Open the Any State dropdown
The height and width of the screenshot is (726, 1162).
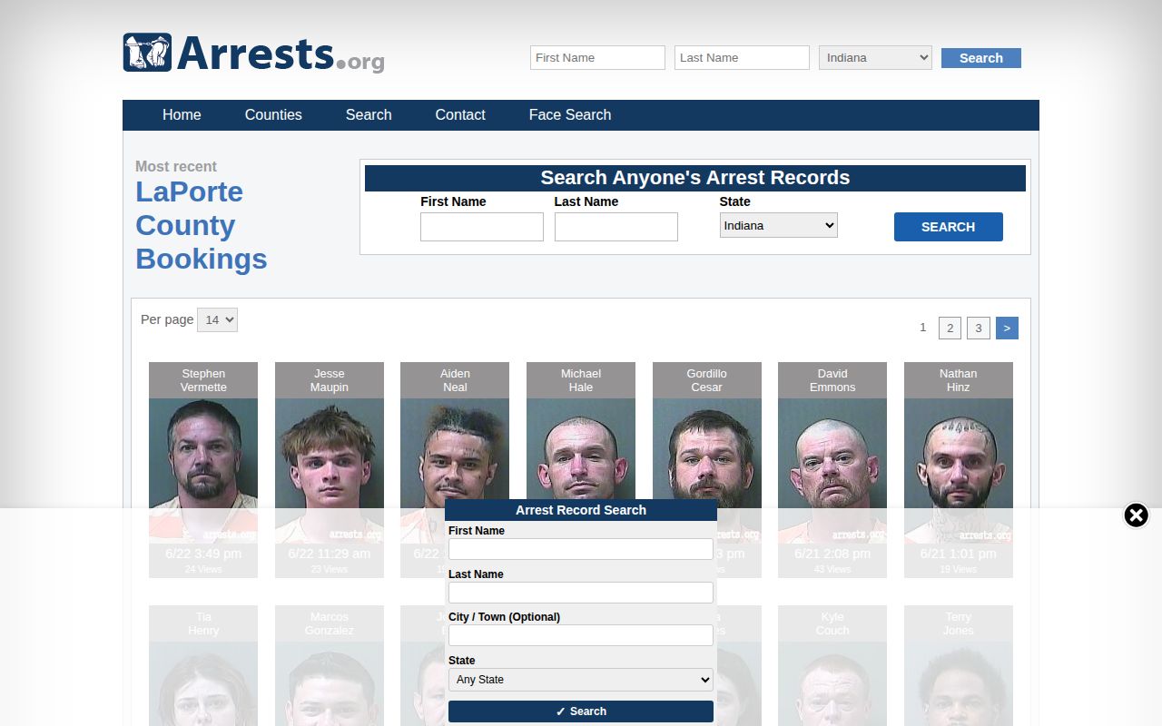(x=581, y=680)
